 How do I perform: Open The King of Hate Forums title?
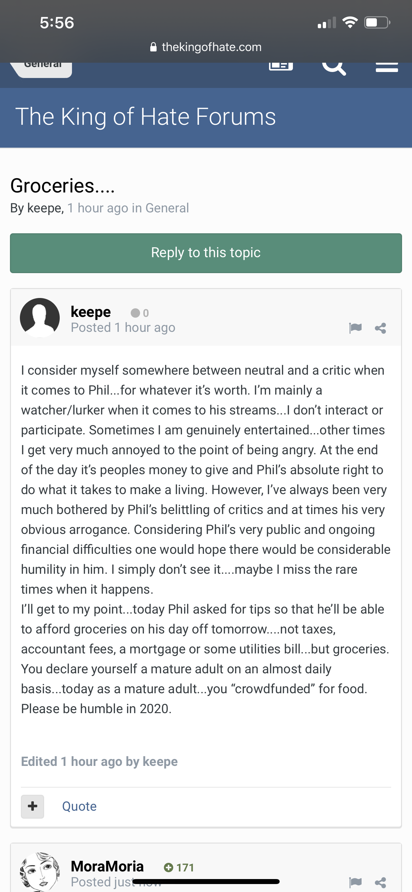145,116
